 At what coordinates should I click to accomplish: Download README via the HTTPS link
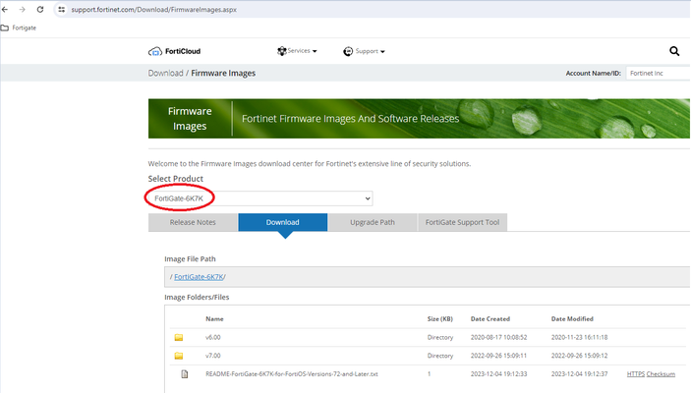(x=636, y=374)
